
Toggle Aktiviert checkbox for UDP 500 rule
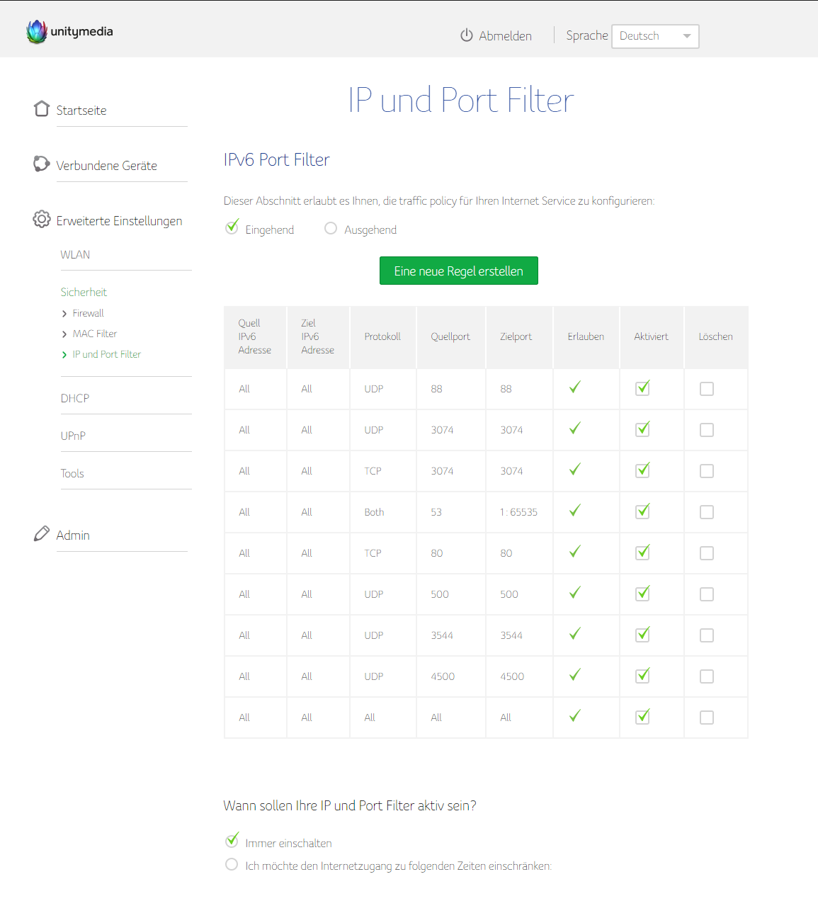tap(642, 593)
